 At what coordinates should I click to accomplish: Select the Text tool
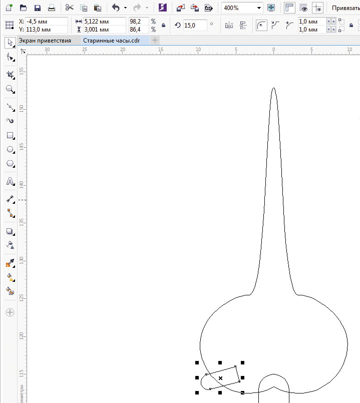11,181
